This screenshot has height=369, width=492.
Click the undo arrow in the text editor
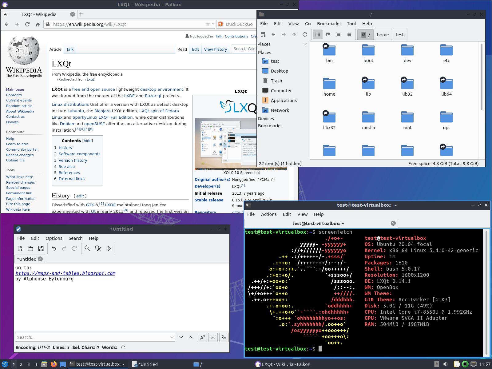54,248
